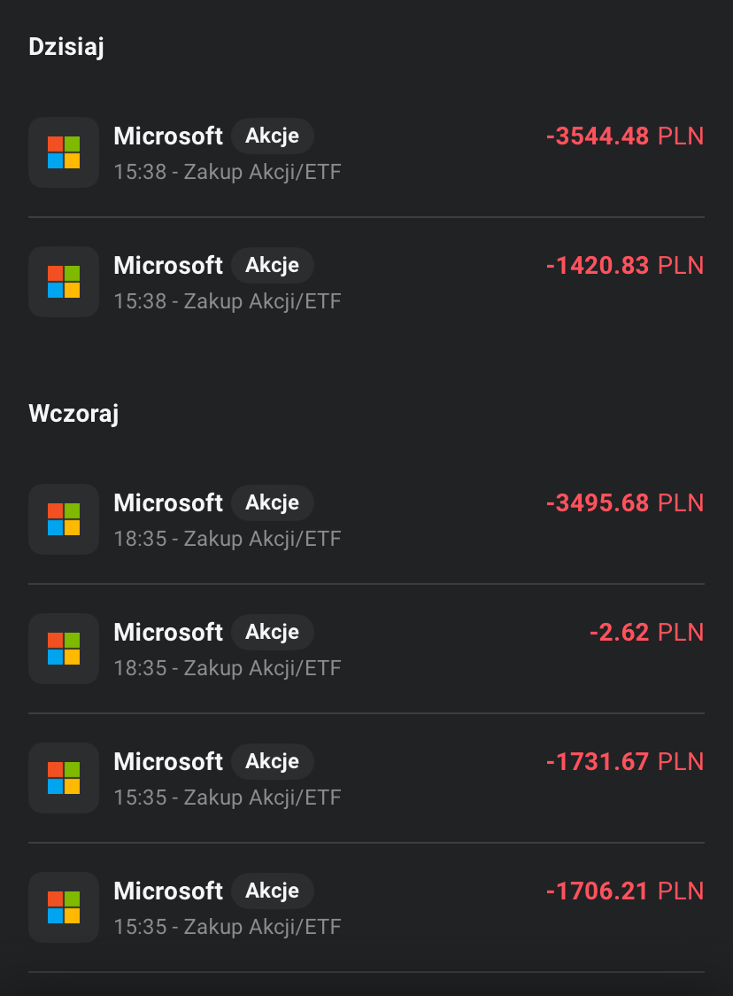
Task: Click Akcje tag on -3495.68 PLN row
Action: point(272,503)
